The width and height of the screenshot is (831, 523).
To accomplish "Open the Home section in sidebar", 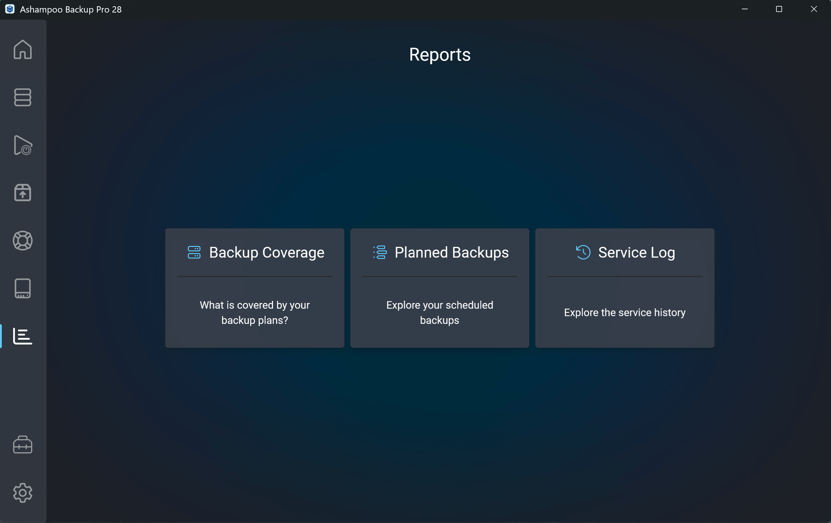I will tap(23, 49).
